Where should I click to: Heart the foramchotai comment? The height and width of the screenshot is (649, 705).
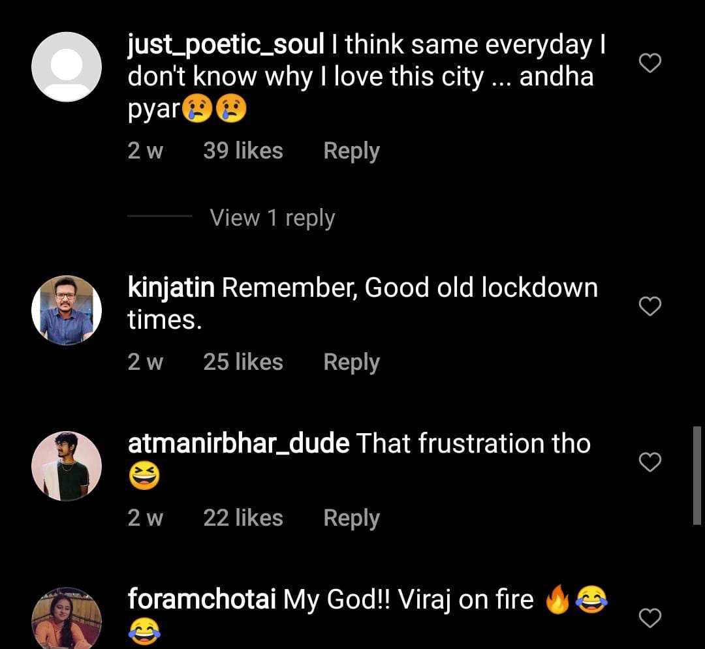650,618
